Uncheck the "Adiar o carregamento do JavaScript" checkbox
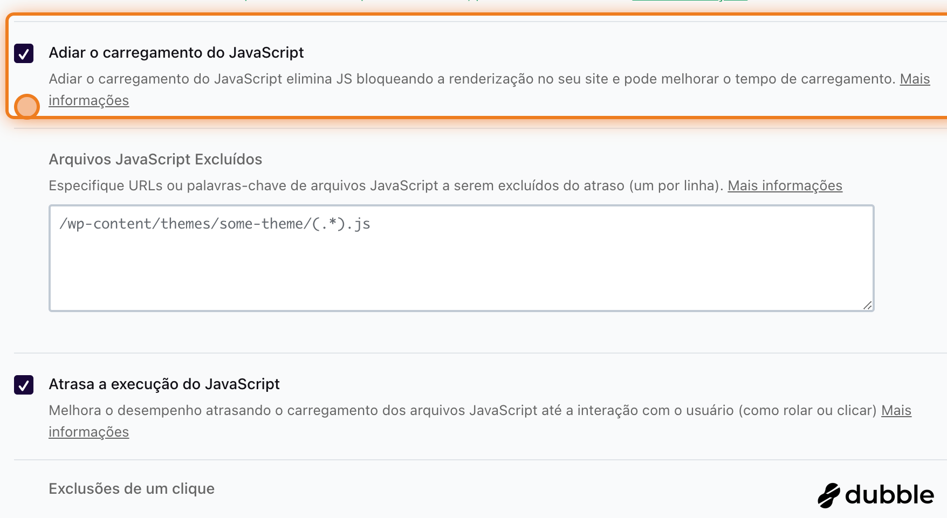This screenshot has width=947, height=518. pos(24,53)
